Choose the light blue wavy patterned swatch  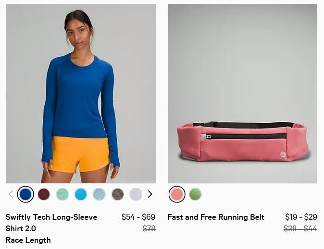99,194
